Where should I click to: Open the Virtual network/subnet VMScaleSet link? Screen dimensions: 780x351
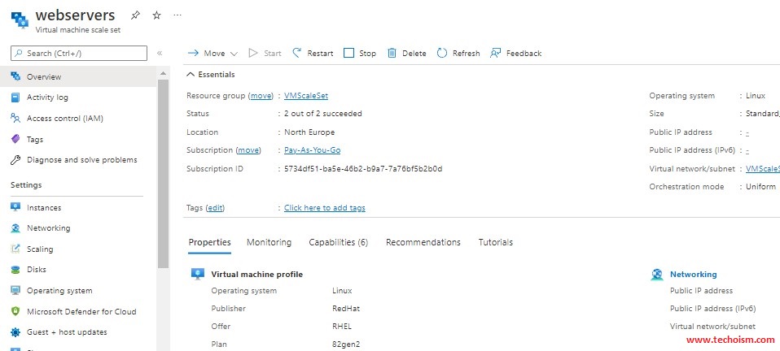(x=763, y=169)
